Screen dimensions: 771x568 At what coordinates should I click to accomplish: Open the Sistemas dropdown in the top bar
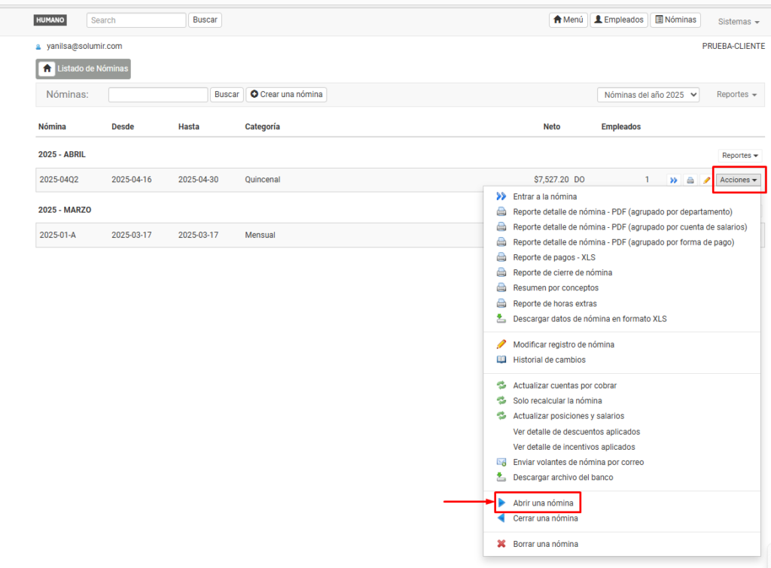pos(738,22)
